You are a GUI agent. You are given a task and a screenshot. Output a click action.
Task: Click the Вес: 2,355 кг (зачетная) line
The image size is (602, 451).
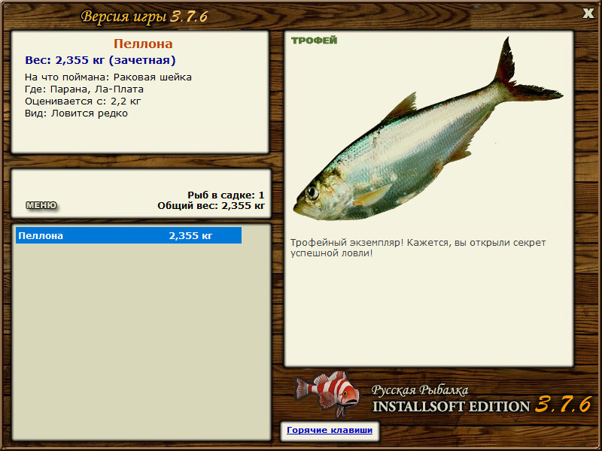(x=100, y=60)
